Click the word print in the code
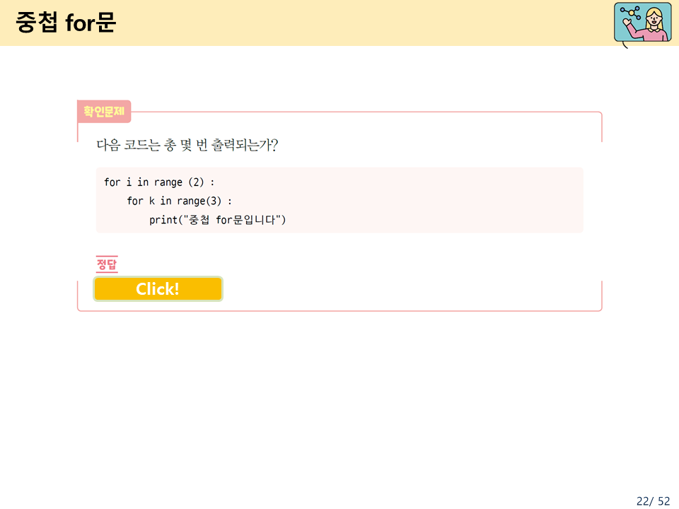 tap(163, 220)
